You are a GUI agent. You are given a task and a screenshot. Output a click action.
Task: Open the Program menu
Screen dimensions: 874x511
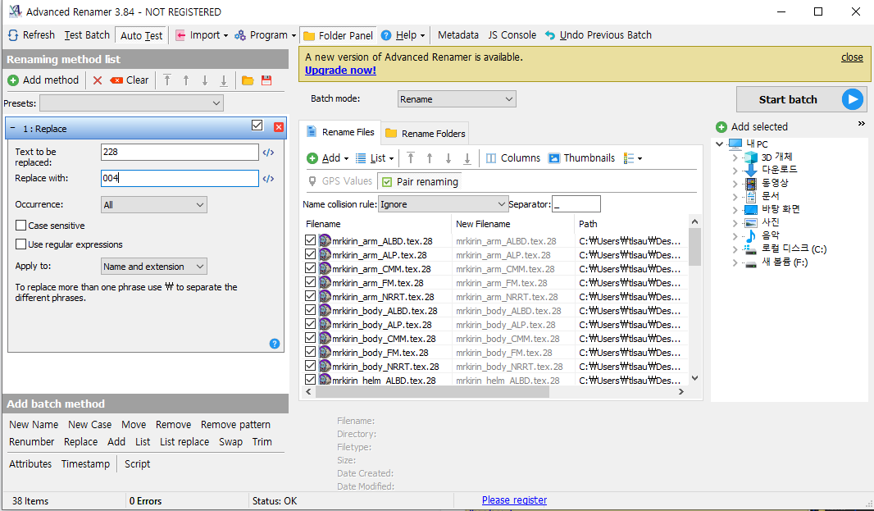(265, 35)
